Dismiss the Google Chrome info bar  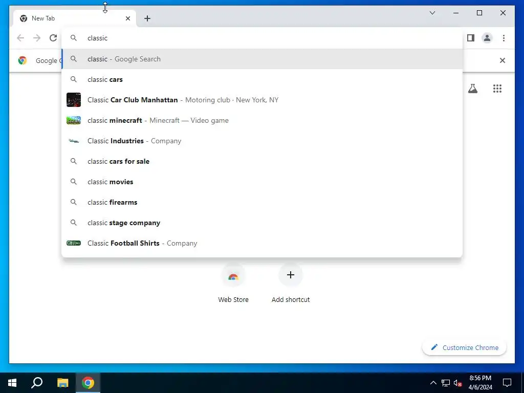pyautogui.click(x=503, y=60)
